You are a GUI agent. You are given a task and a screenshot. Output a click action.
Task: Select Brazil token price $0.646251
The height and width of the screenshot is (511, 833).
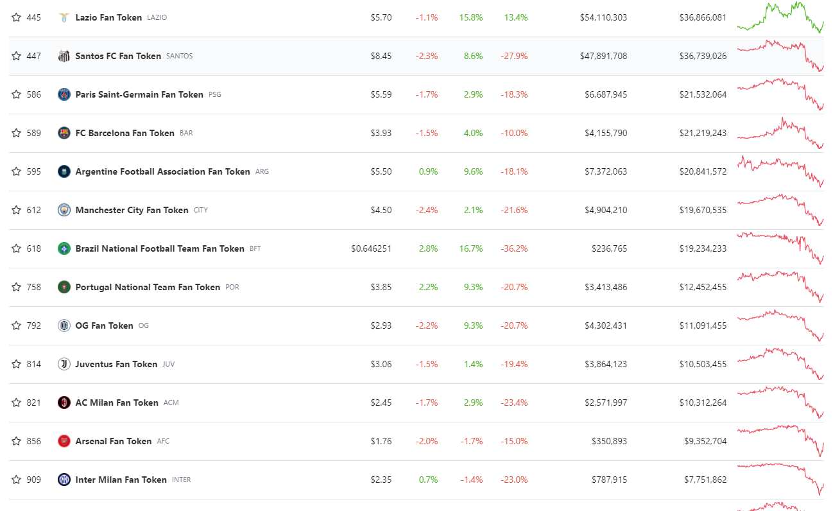tap(372, 248)
